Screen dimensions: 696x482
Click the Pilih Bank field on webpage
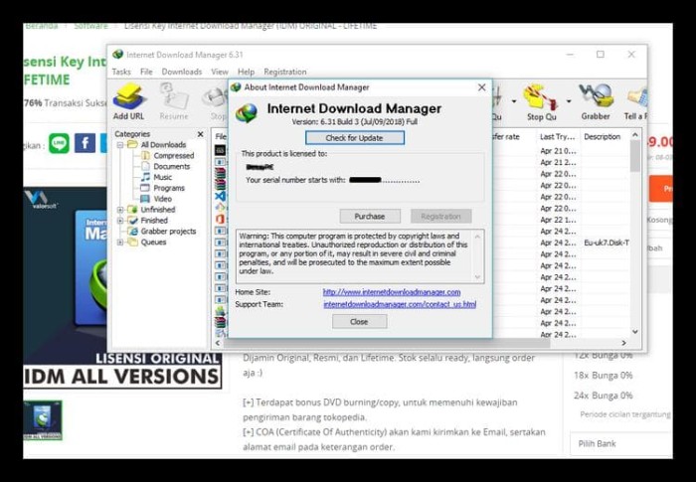621,444
